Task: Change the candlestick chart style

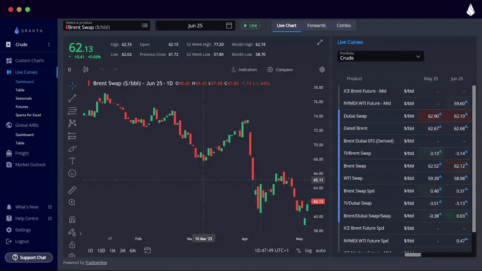Action: 86,70
